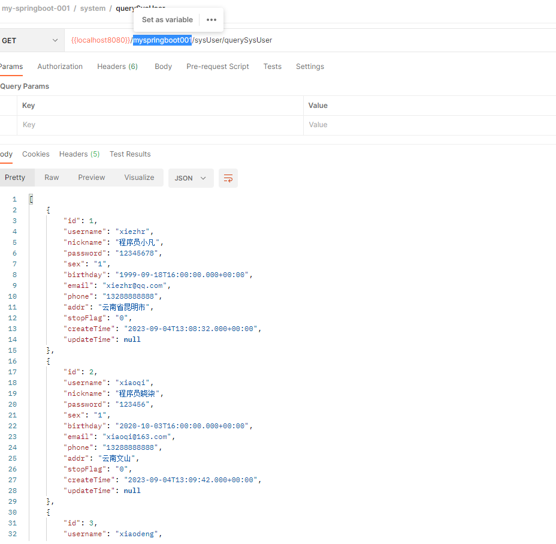Show response Cookies tab
This screenshot has width=556, height=544.
tap(36, 154)
